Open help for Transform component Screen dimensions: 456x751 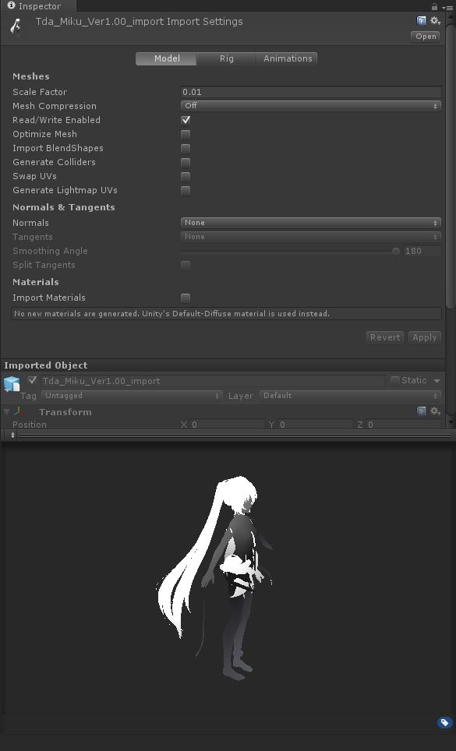pyautogui.click(x=421, y=411)
